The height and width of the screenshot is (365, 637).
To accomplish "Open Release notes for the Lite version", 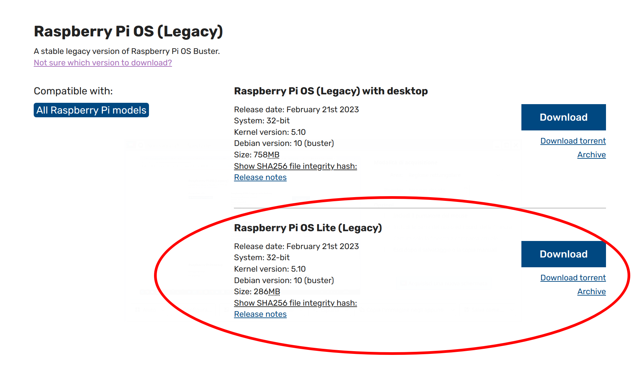I will pyautogui.click(x=260, y=314).
